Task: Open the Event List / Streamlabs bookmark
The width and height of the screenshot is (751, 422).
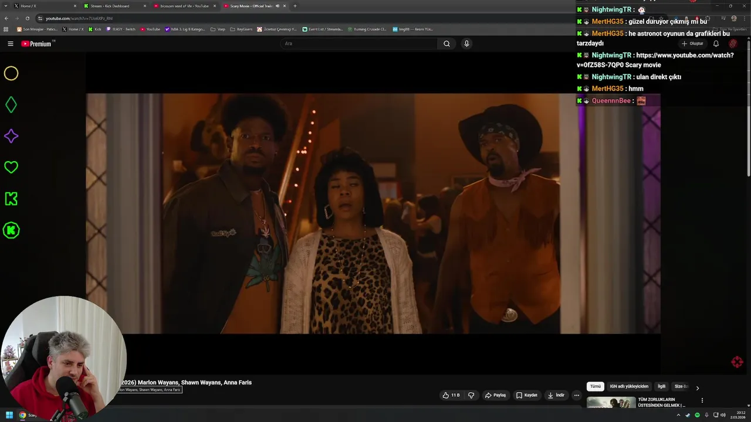Action: [x=323, y=29]
